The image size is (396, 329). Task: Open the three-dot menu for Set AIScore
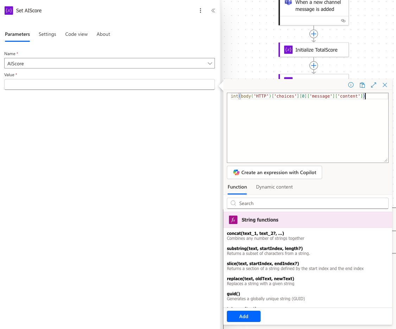pyautogui.click(x=200, y=11)
